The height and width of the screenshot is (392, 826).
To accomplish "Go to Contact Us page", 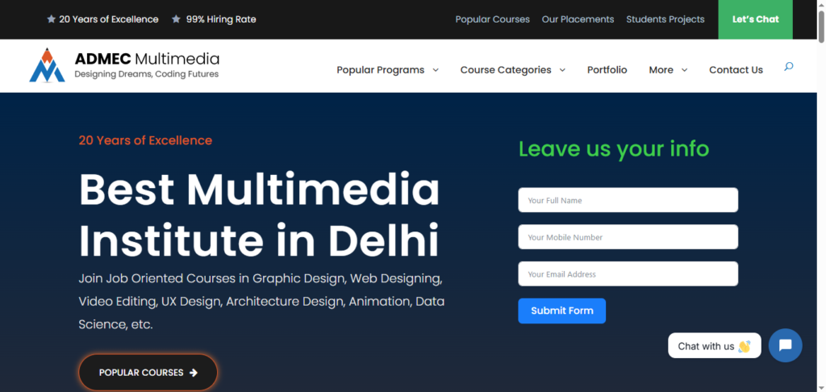I will [736, 70].
